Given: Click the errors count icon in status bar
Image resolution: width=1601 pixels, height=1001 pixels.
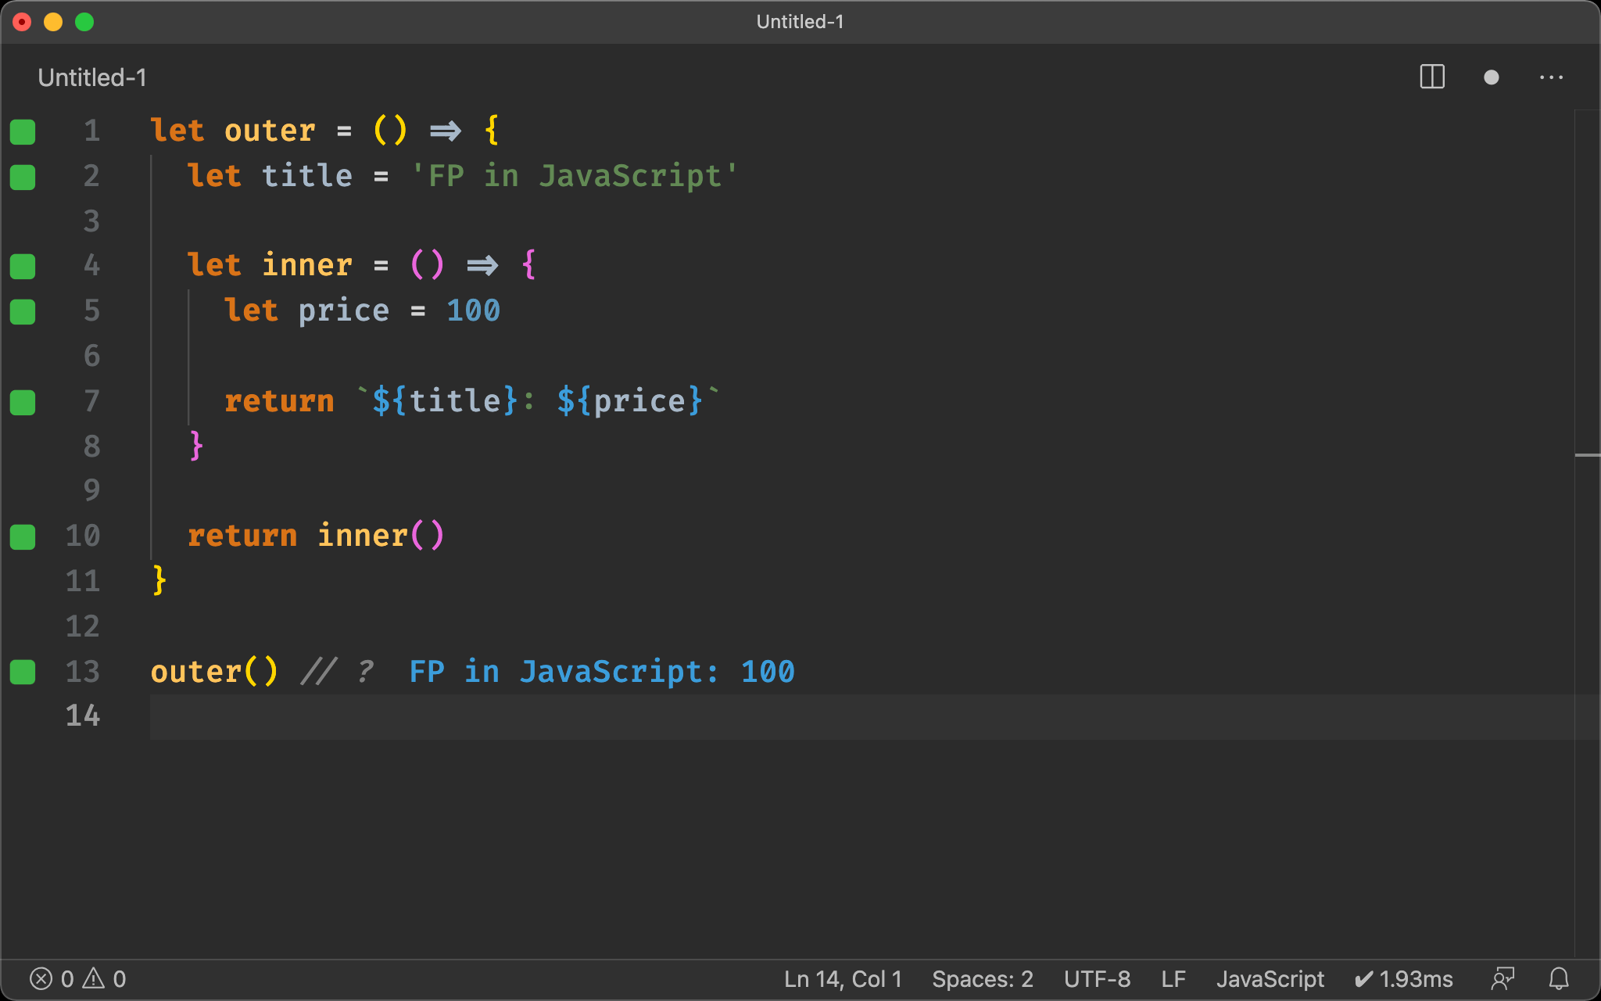Looking at the screenshot, I should click(41, 978).
